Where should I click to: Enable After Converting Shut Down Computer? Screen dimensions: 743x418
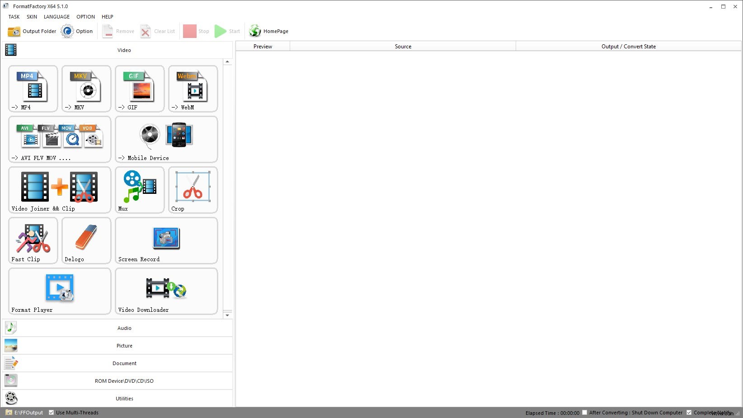point(585,413)
